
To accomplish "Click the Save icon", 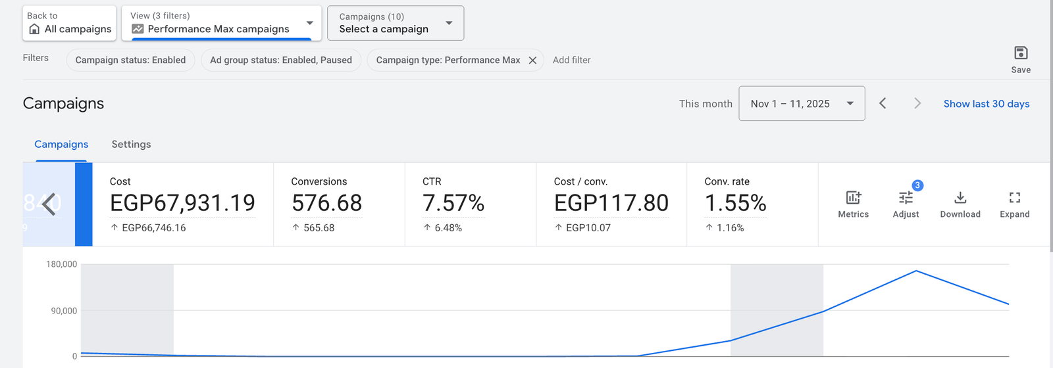I will (1021, 53).
